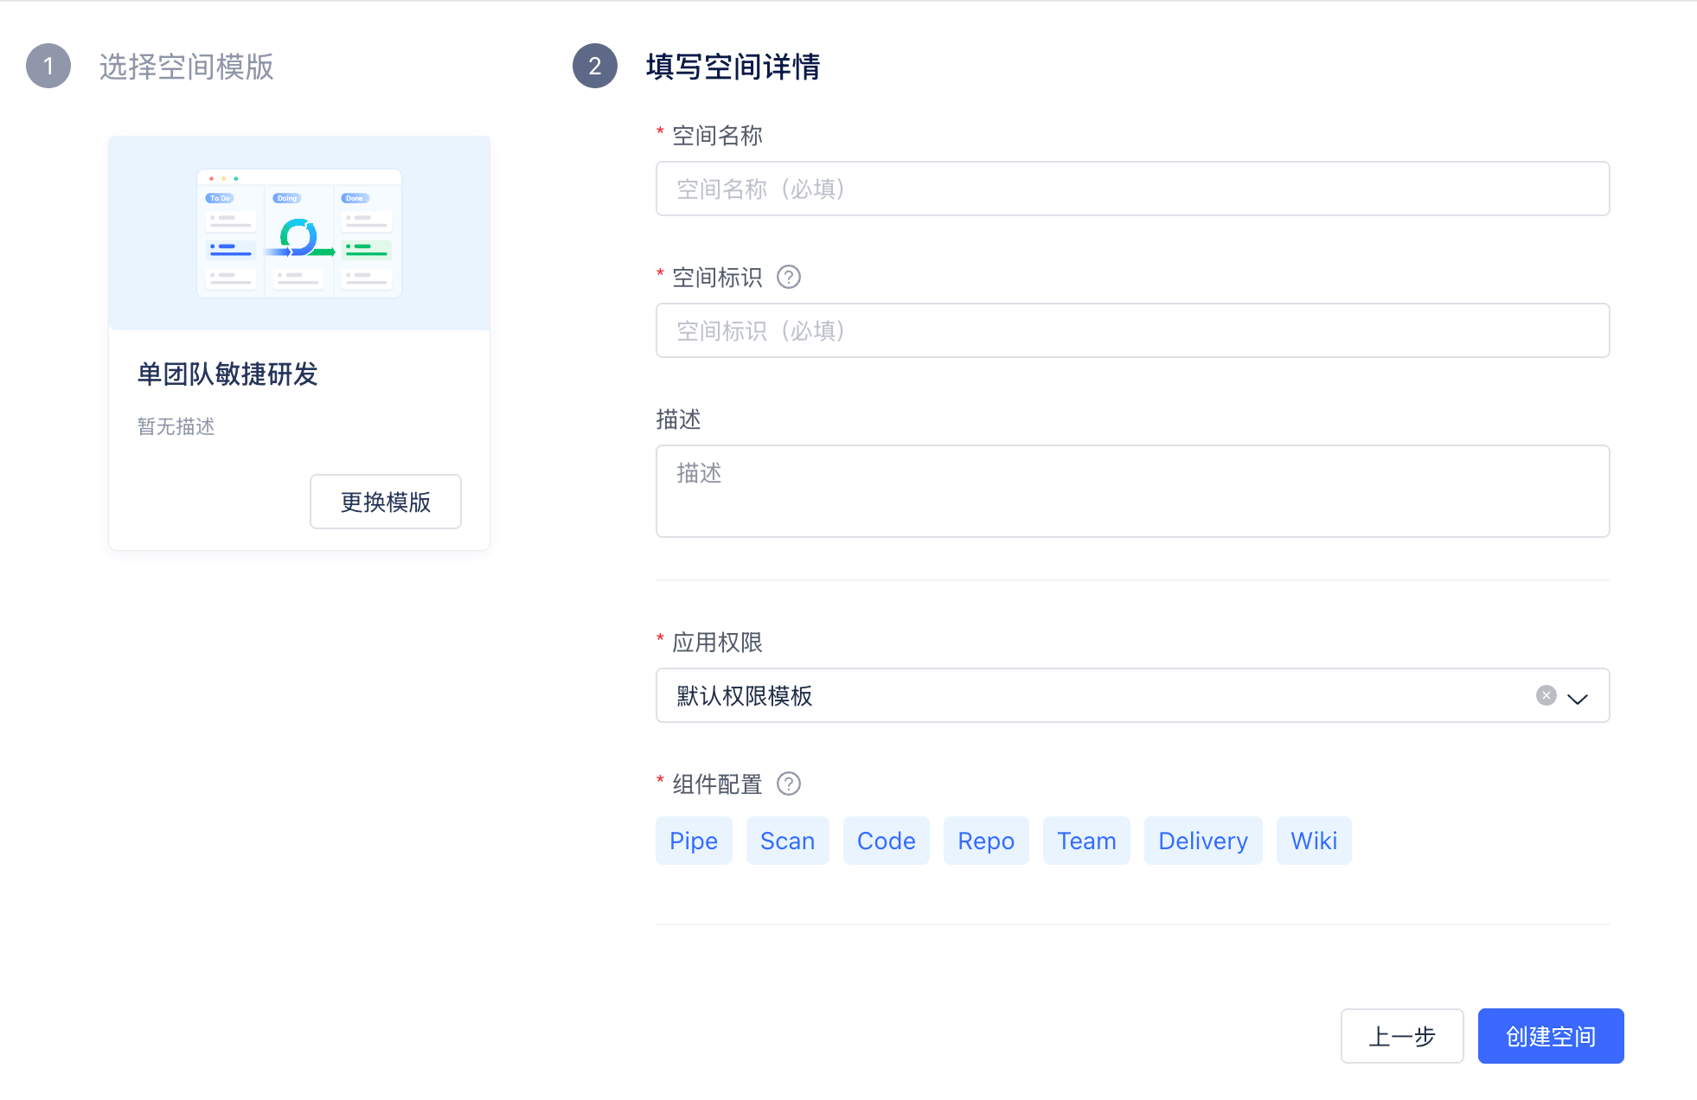Screen dimensions: 1697x1100
Task: Click 创建空间 button
Action: [x=1550, y=1036]
